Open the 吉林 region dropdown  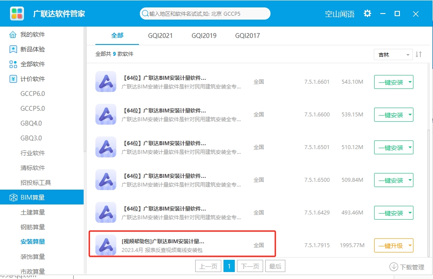pos(393,54)
